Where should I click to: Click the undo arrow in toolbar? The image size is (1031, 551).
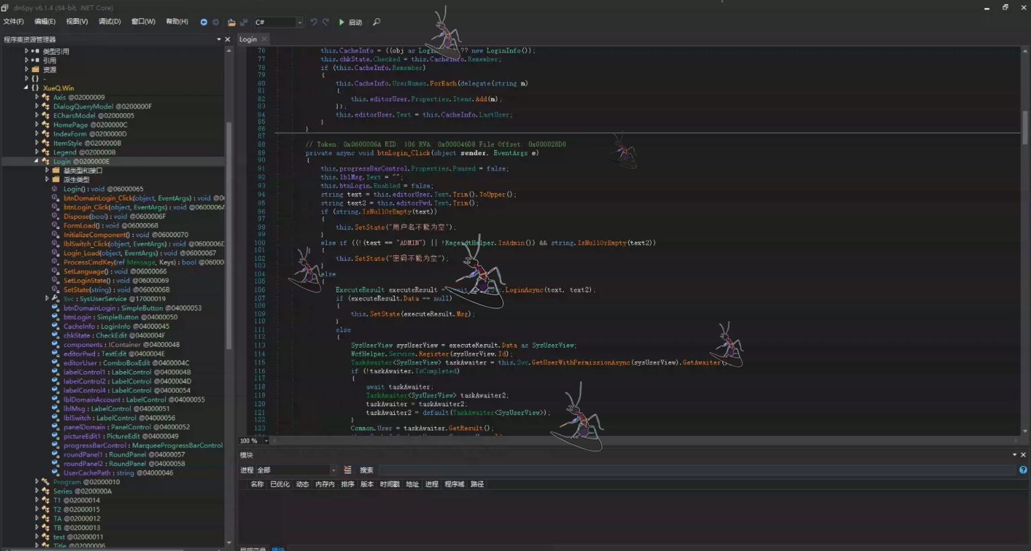coord(313,22)
